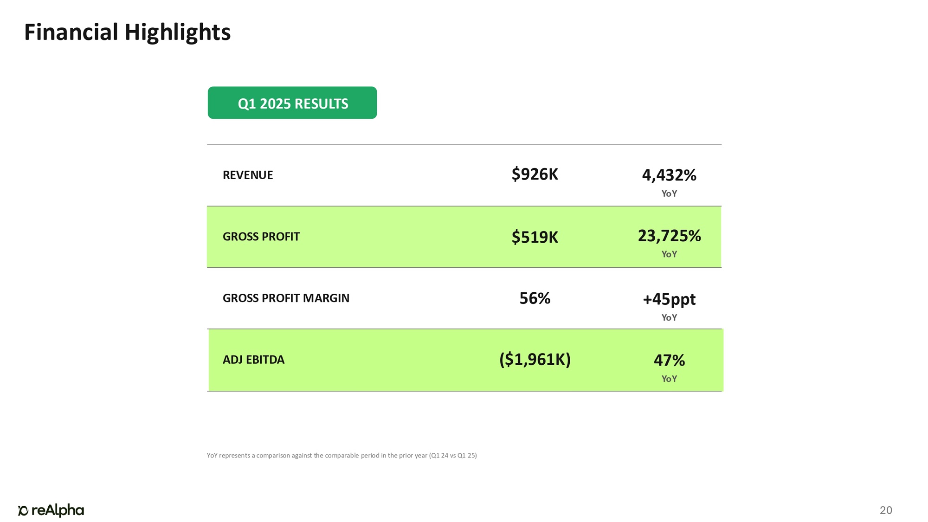Click the reAlpha logo icon
The height and width of the screenshot is (522, 928).
click(x=23, y=510)
